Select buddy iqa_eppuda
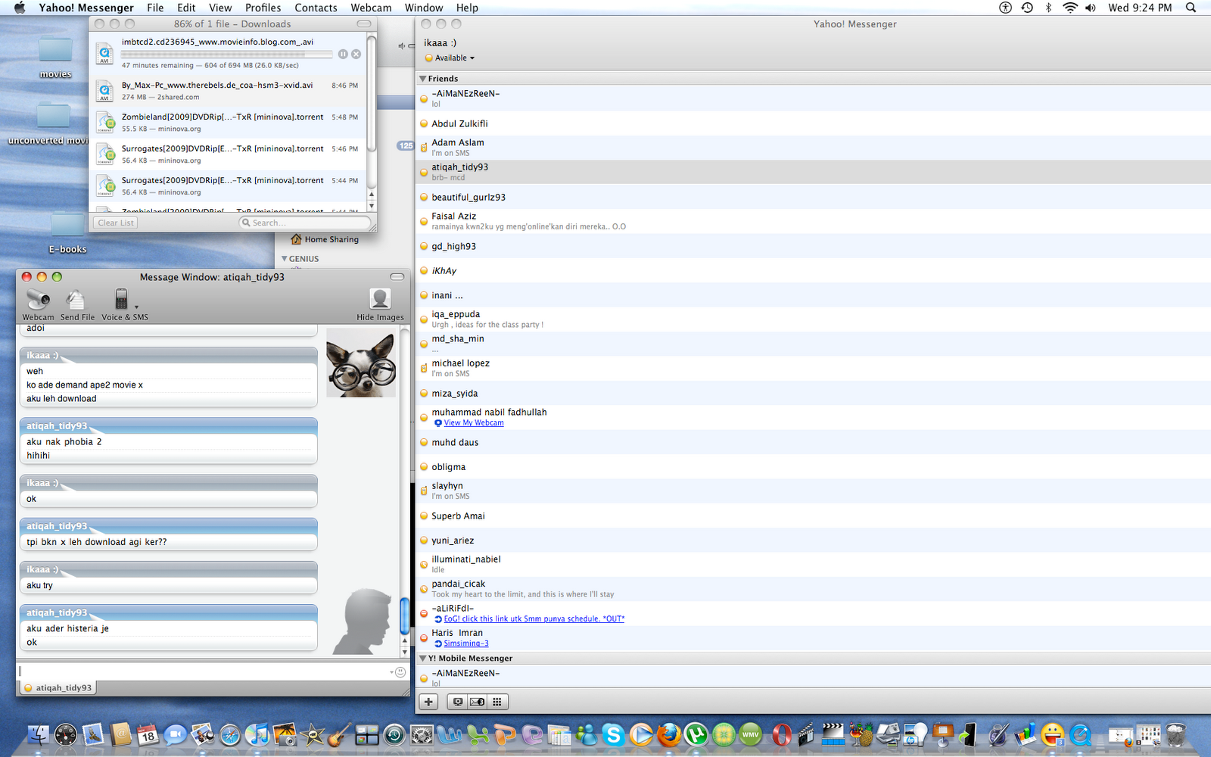 (814, 319)
